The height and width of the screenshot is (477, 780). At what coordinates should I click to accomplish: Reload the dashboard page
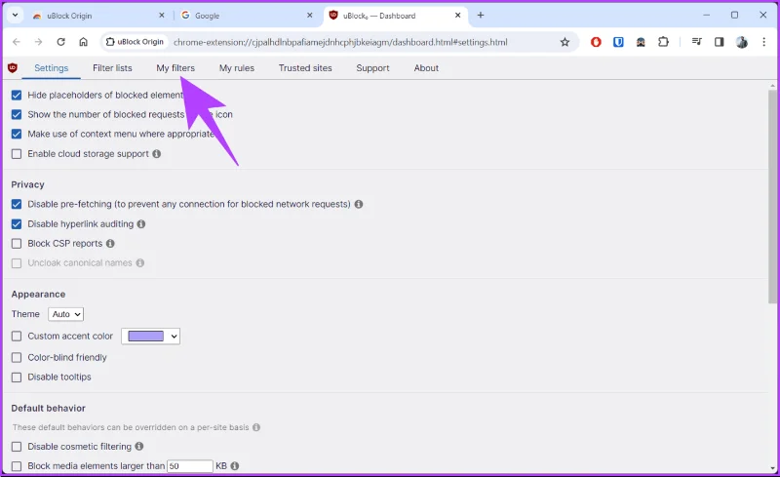[60, 42]
